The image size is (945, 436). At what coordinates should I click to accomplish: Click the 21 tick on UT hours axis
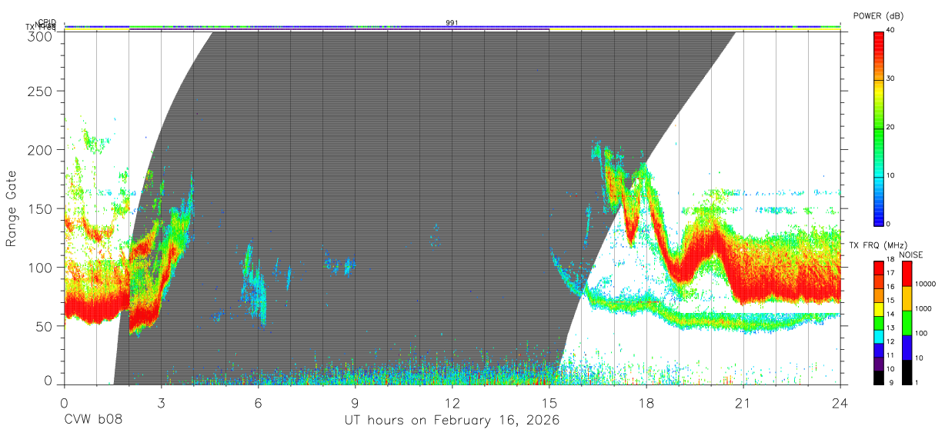[x=743, y=402]
